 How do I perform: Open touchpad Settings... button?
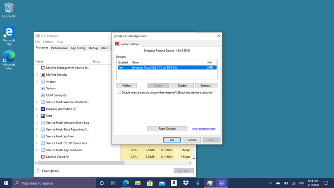(206, 86)
